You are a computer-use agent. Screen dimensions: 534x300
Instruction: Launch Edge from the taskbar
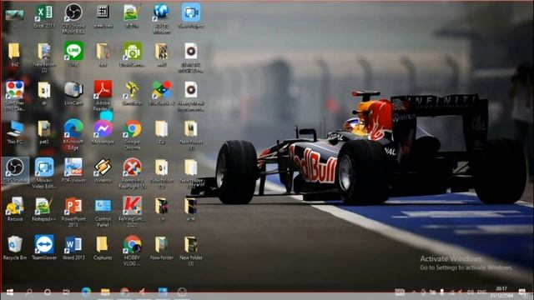[x=86, y=292]
